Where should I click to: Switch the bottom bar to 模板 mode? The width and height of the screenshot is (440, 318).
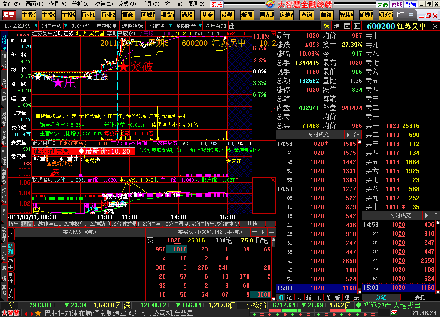coord(26,224)
